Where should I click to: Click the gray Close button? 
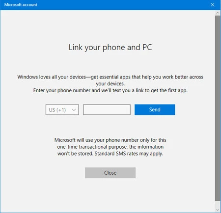(x=110, y=173)
